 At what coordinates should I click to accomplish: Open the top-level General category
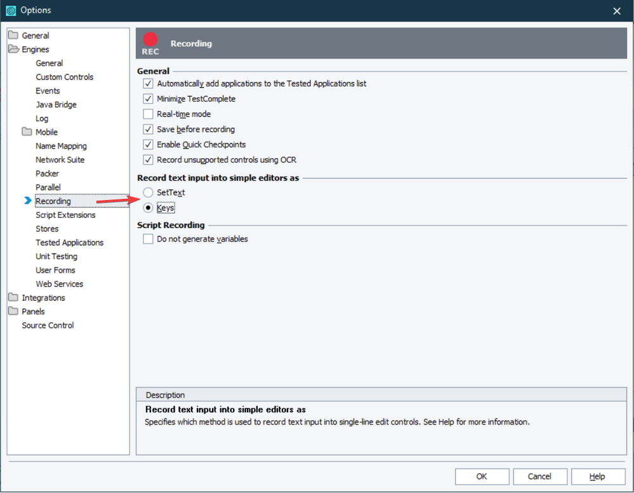(35, 36)
